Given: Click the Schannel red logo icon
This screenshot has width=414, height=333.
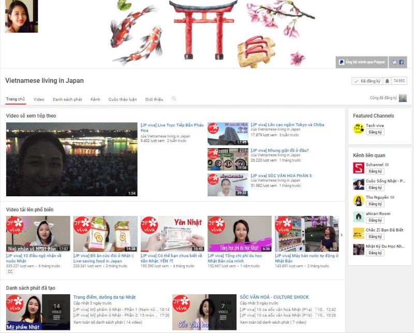Looking at the screenshot, I should 358,168.
